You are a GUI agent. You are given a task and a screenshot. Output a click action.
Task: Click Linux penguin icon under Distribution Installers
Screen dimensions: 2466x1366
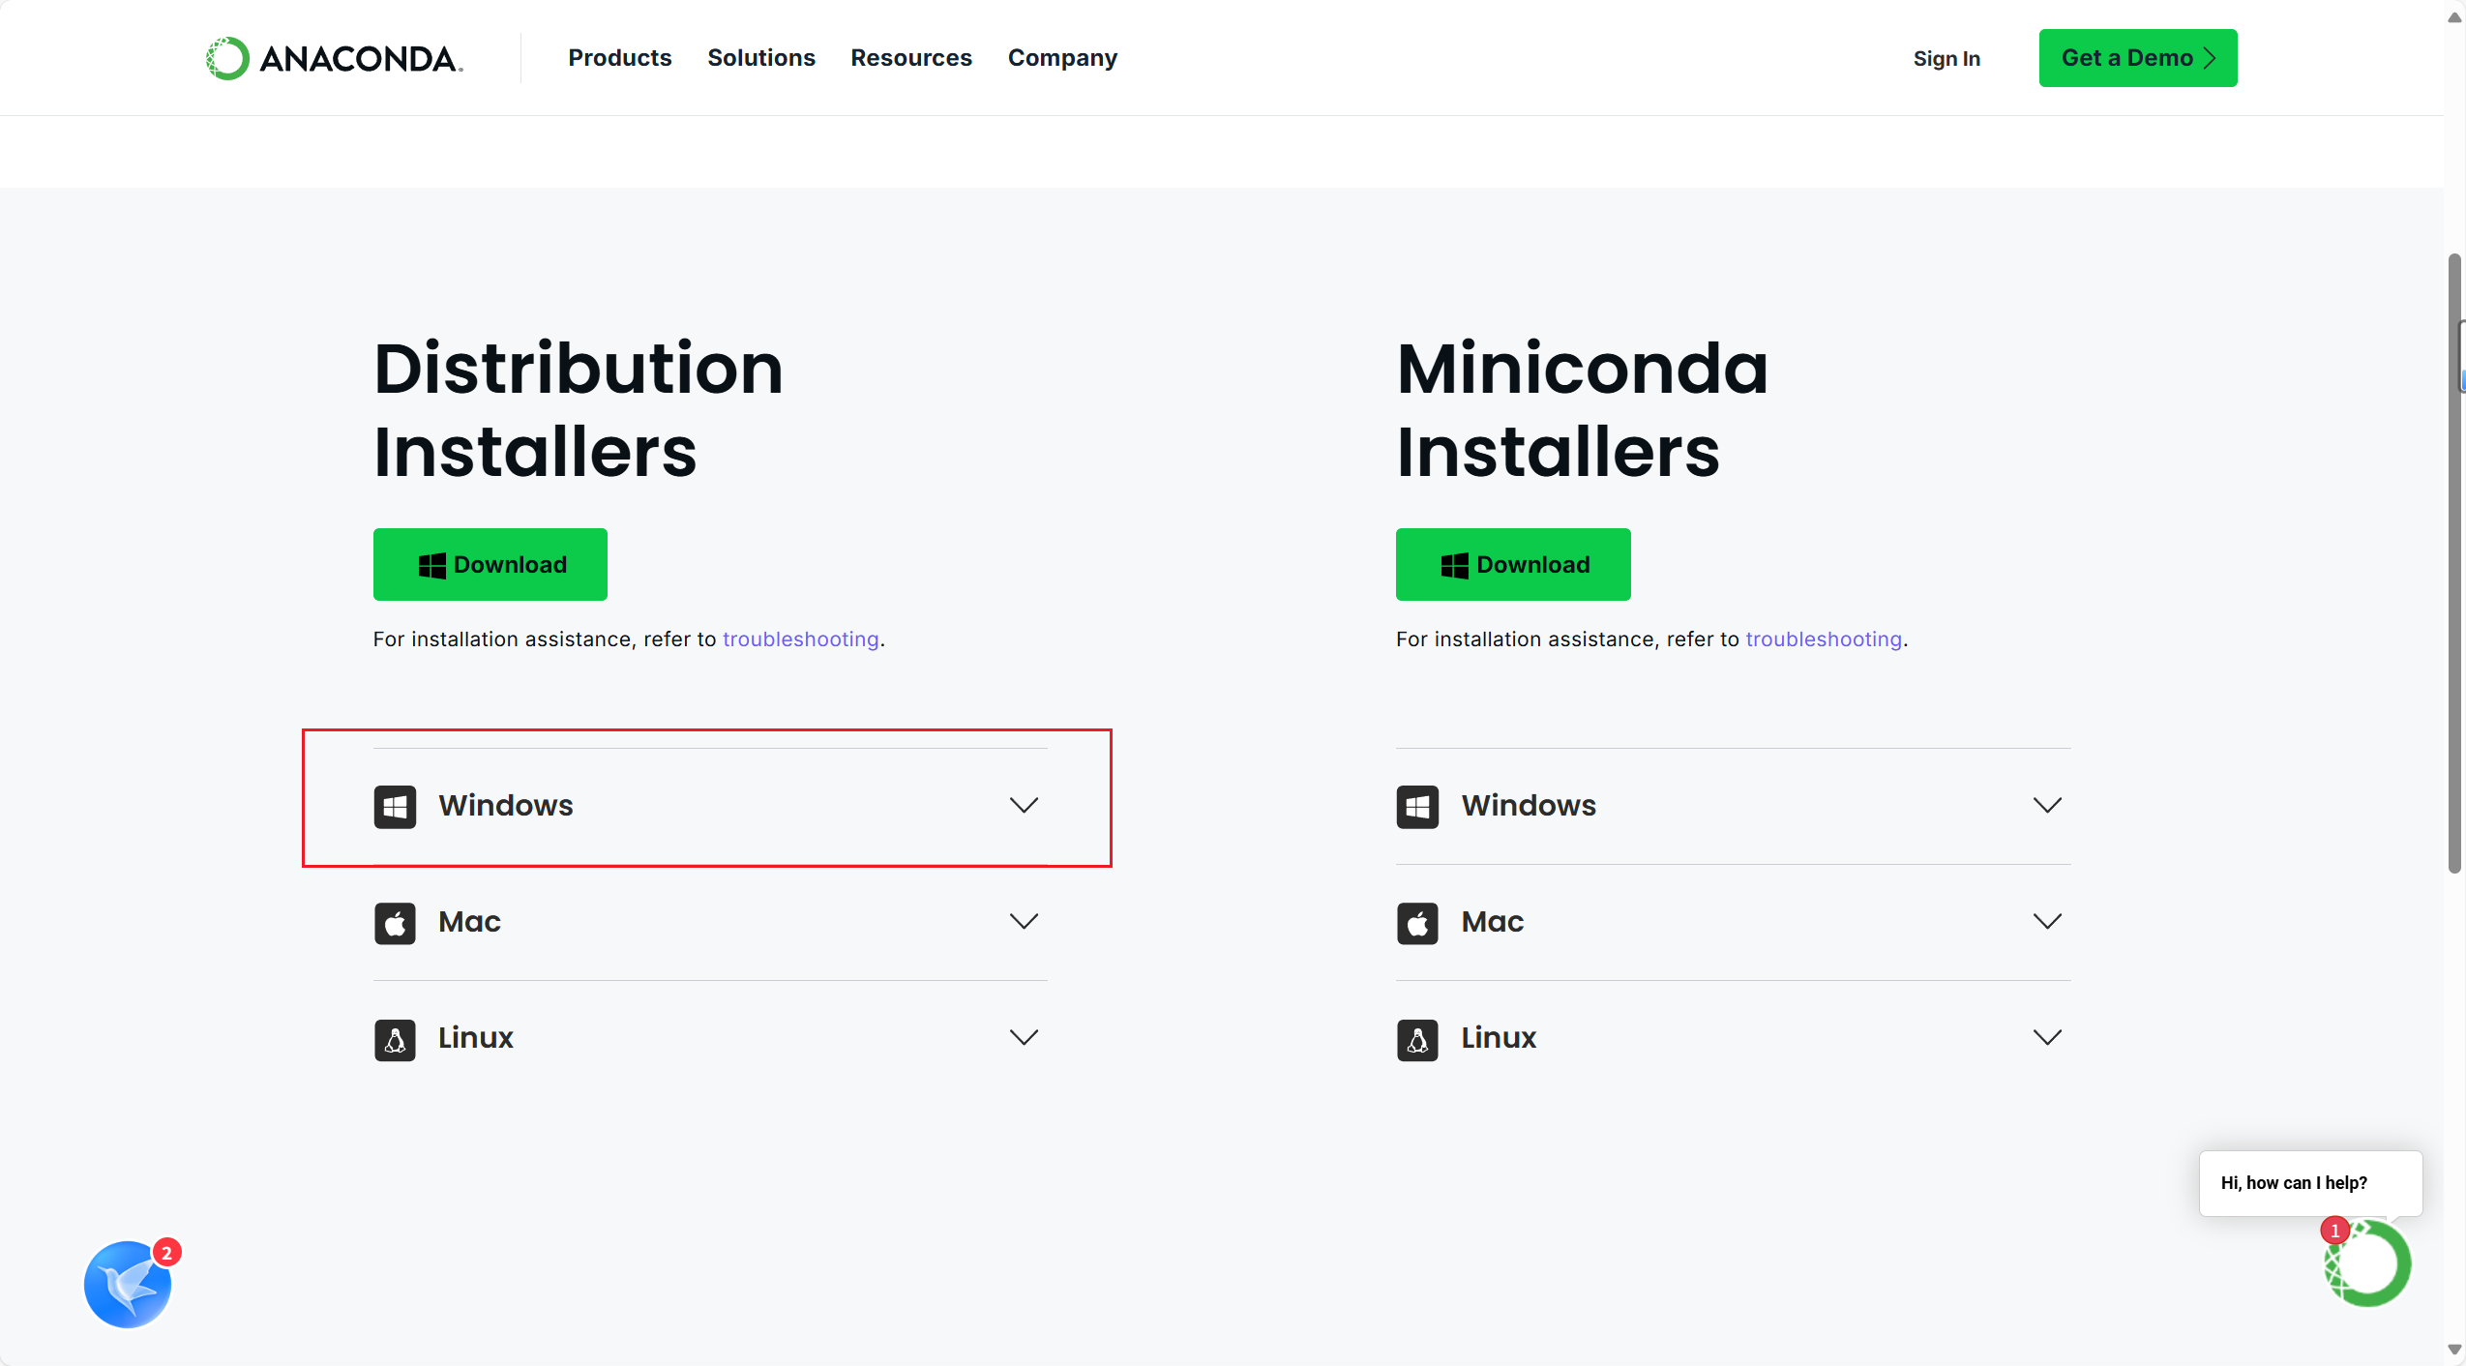point(395,1039)
